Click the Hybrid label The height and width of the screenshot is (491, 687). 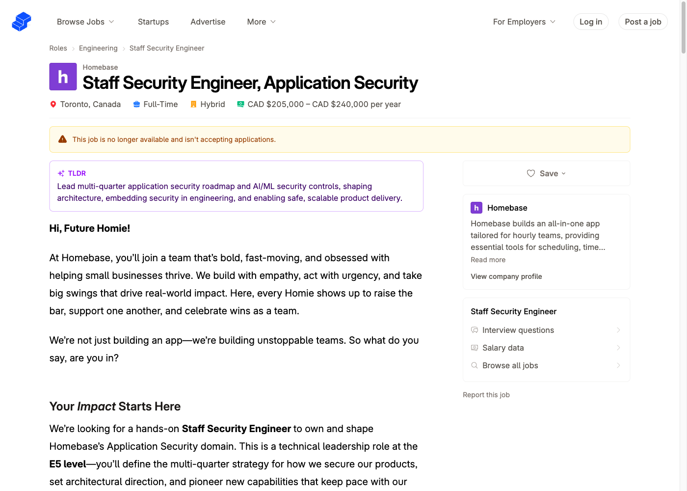pyautogui.click(x=212, y=104)
